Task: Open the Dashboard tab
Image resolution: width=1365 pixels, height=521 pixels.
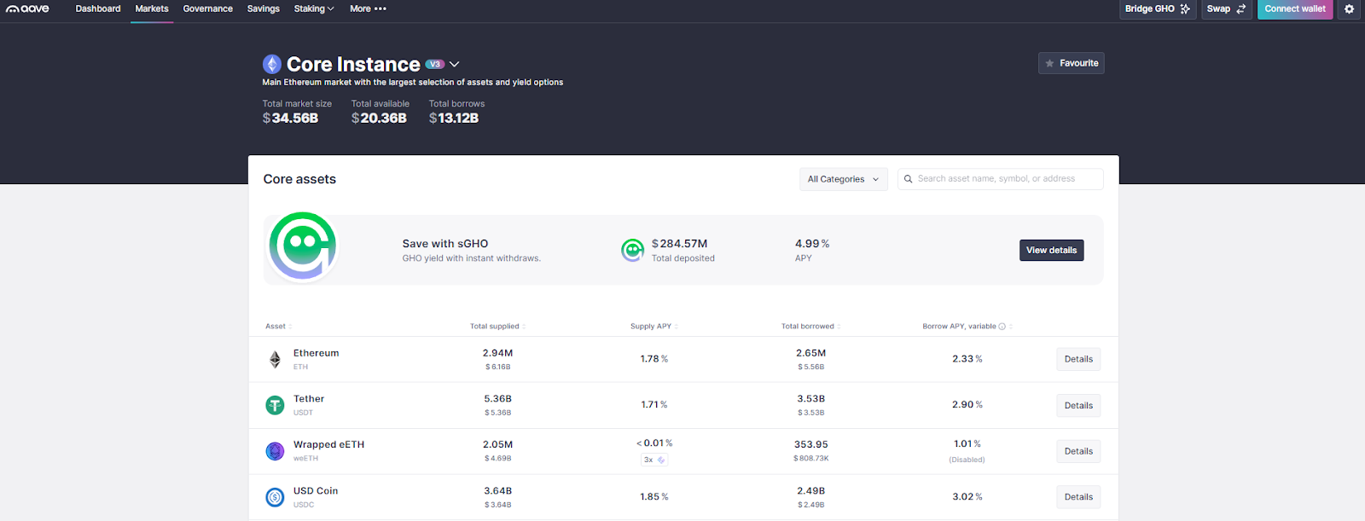Action: pyautogui.click(x=98, y=9)
